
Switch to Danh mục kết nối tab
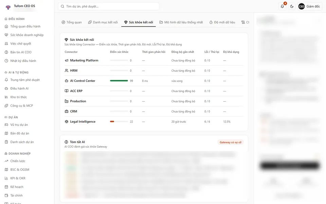pos(103,22)
